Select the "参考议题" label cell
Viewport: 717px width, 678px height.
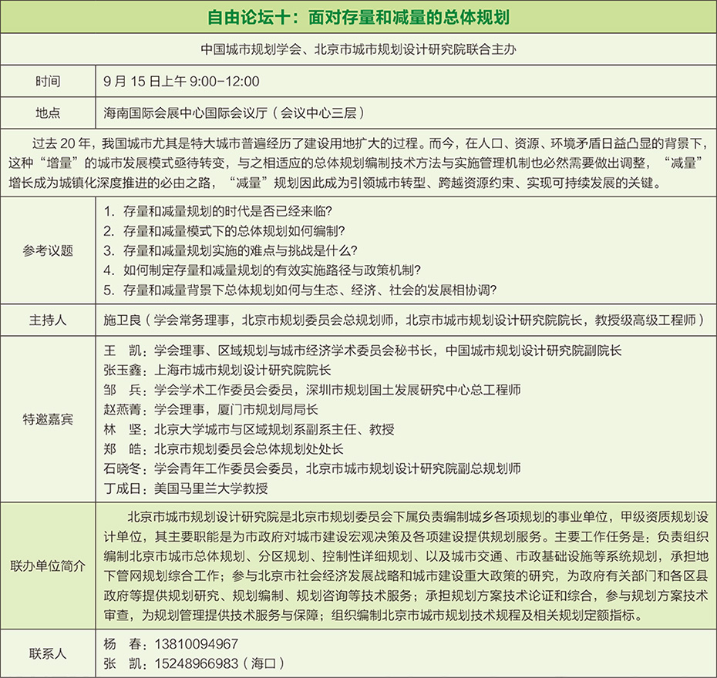(x=48, y=250)
